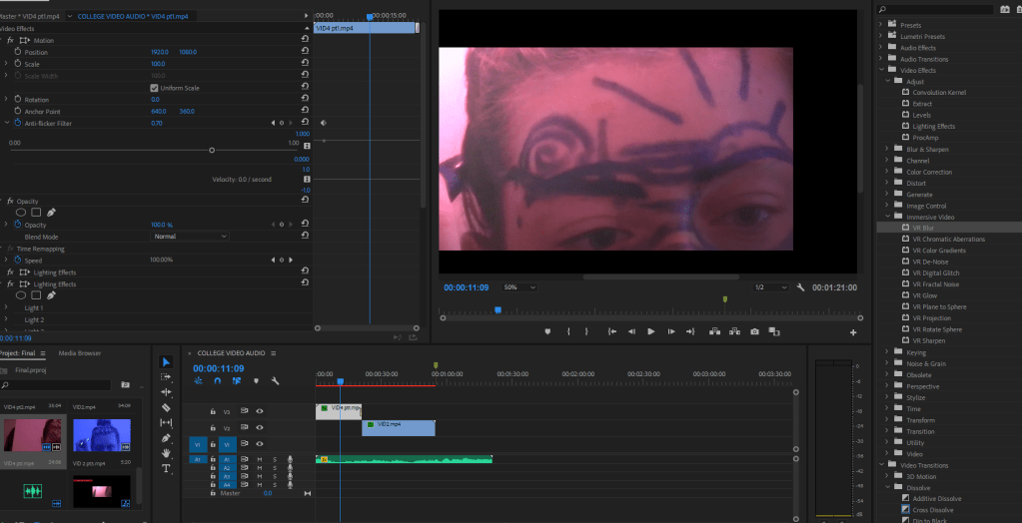1022x523 pixels.
Task: Open the COLLEGE VIDEO AUDIO sequence panel menu
Action: pos(274,353)
